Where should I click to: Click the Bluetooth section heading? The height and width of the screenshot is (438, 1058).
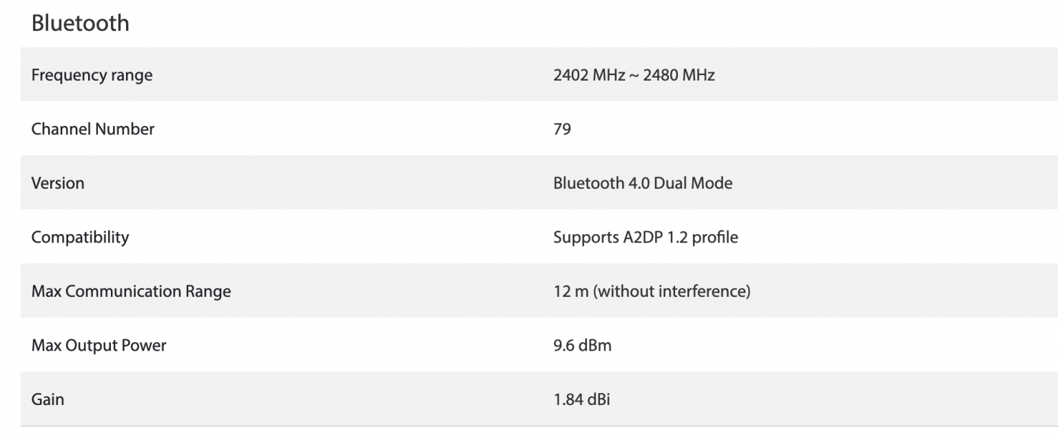[x=80, y=23]
